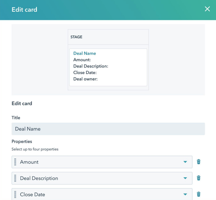This screenshot has width=216, height=200.
Task: Delete the Amount property
Action: pyautogui.click(x=198, y=162)
